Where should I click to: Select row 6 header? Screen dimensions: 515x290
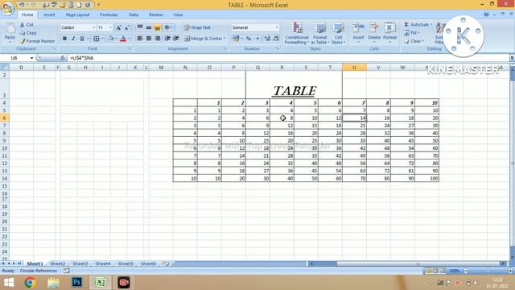4,118
